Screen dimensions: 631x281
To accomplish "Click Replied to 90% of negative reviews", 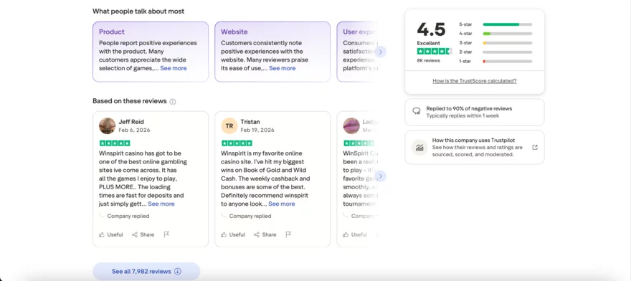I will click(469, 109).
